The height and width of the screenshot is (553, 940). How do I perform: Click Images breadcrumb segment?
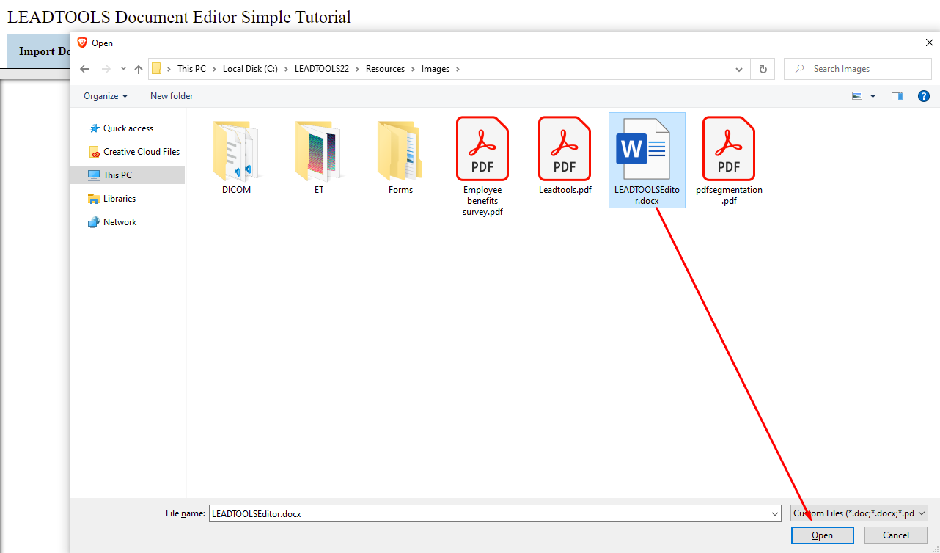coord(436,69)
